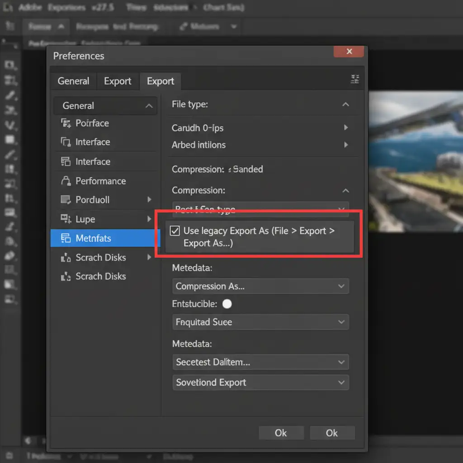Image resolution: width=463 pixels, height=463 pixels.
Task: Enable the Use legacy Export As checkbox
Action: 174,231
